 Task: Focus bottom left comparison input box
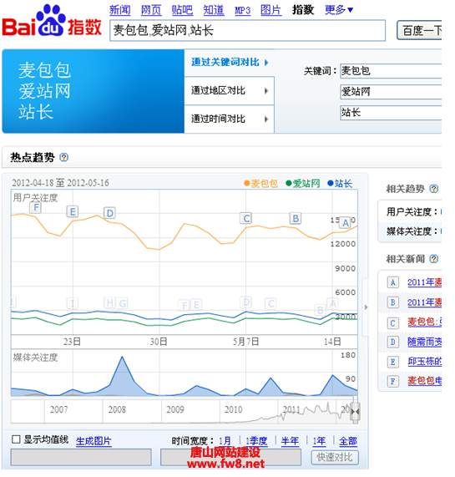pos(81,457)
